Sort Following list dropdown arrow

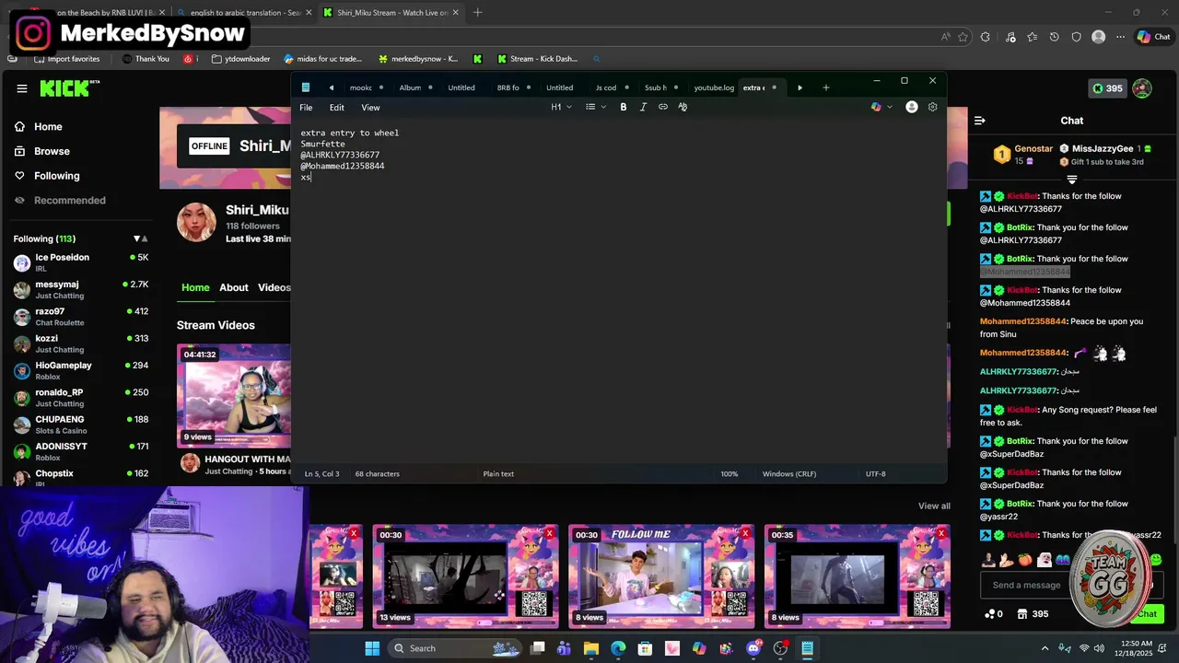[x=140, y=238]
